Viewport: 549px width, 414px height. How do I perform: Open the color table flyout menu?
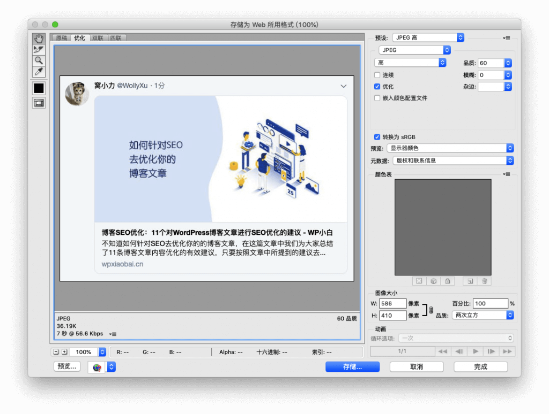coord(506,174)
